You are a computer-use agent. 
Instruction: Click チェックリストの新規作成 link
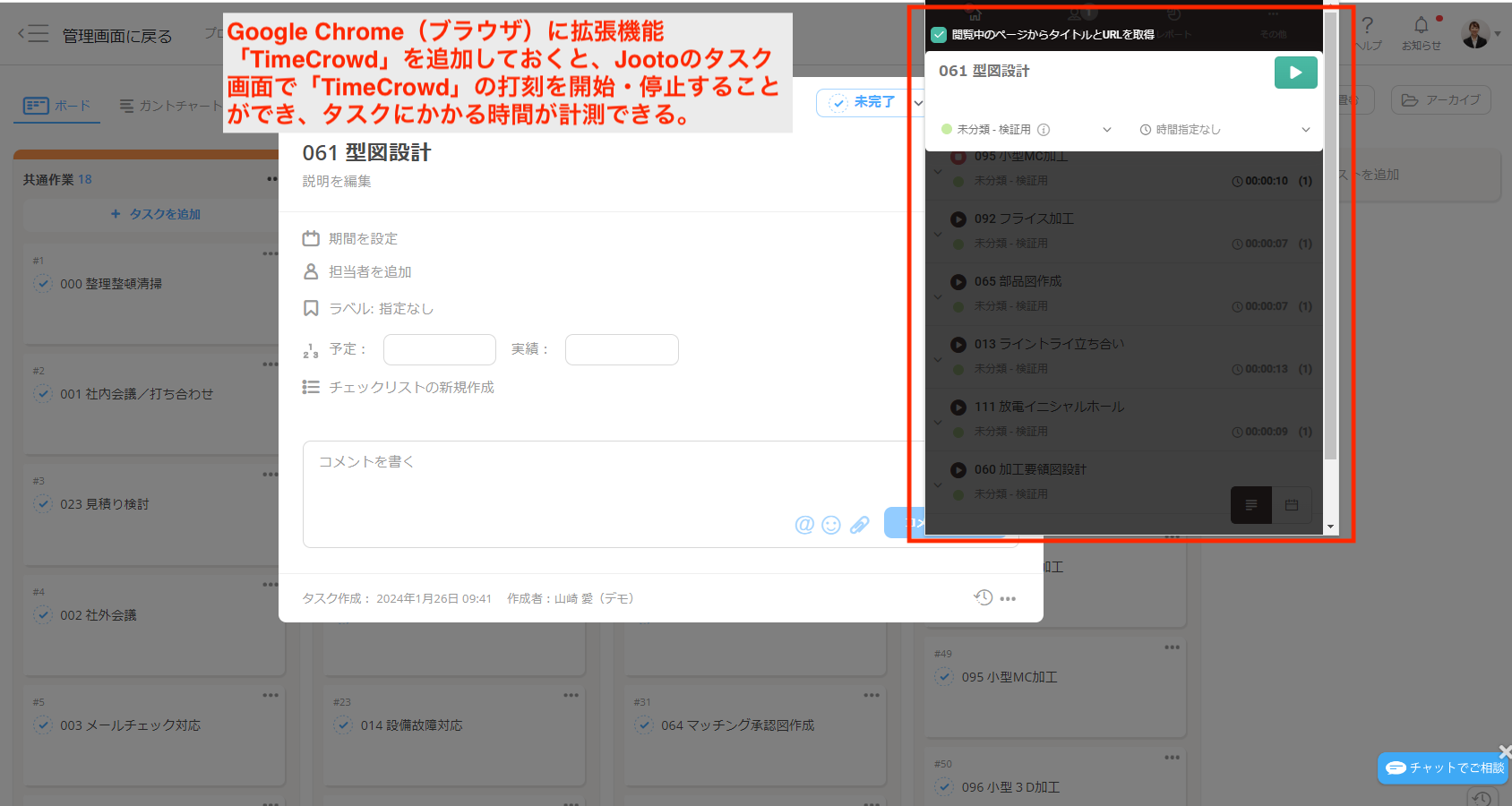tap(411, 387)
